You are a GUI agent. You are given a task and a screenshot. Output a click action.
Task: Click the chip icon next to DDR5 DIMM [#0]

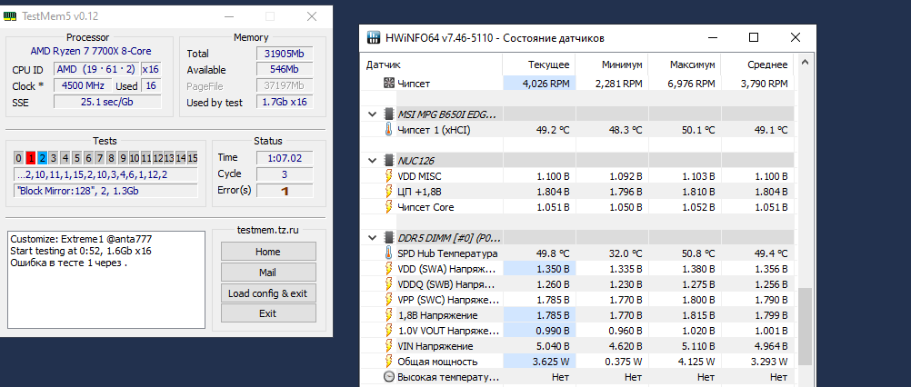tap(389, 238)
